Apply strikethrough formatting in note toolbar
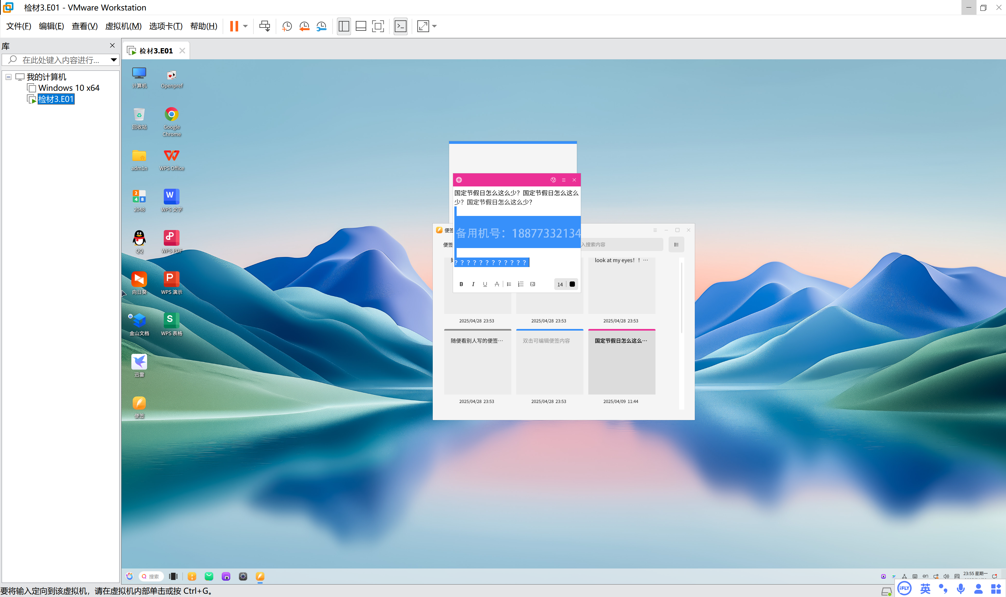Screen dimensions: 1006x597 pyautogui.click(x=497, y=284)
